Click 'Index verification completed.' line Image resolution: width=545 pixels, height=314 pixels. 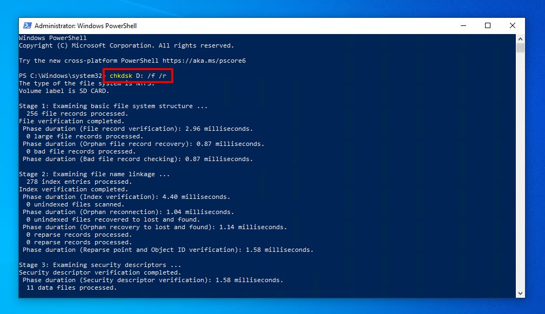click(73, 189)
